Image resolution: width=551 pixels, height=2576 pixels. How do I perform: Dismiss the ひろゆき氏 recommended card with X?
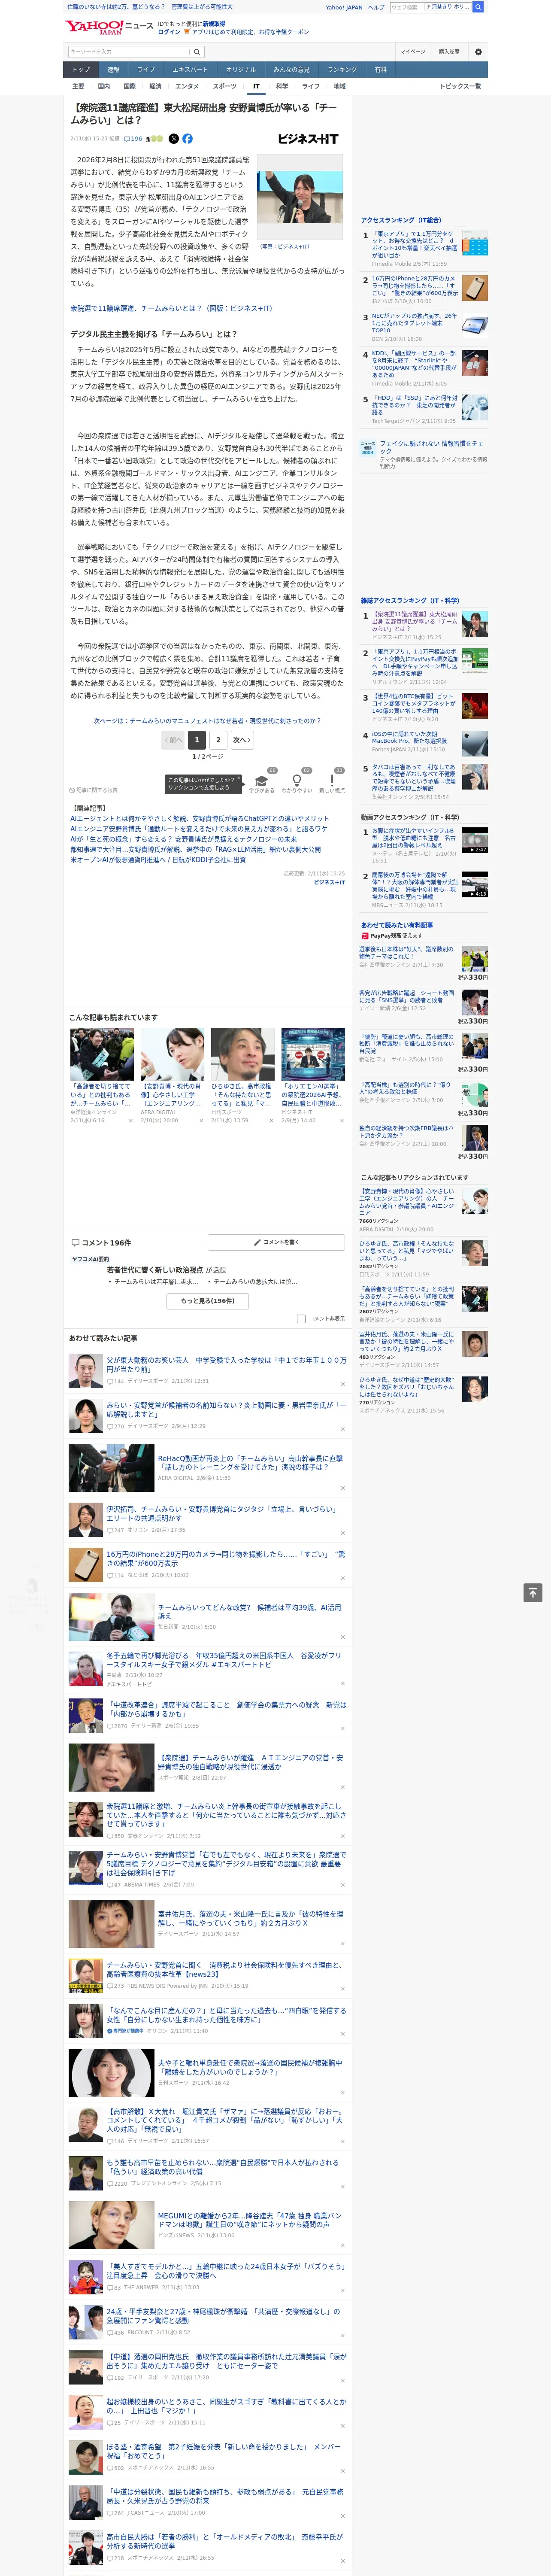coord(271,1120)
